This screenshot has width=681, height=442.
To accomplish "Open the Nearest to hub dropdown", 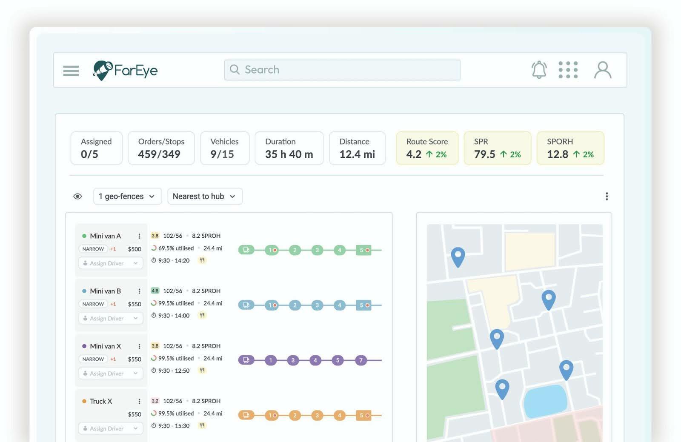I will [205, 196].
